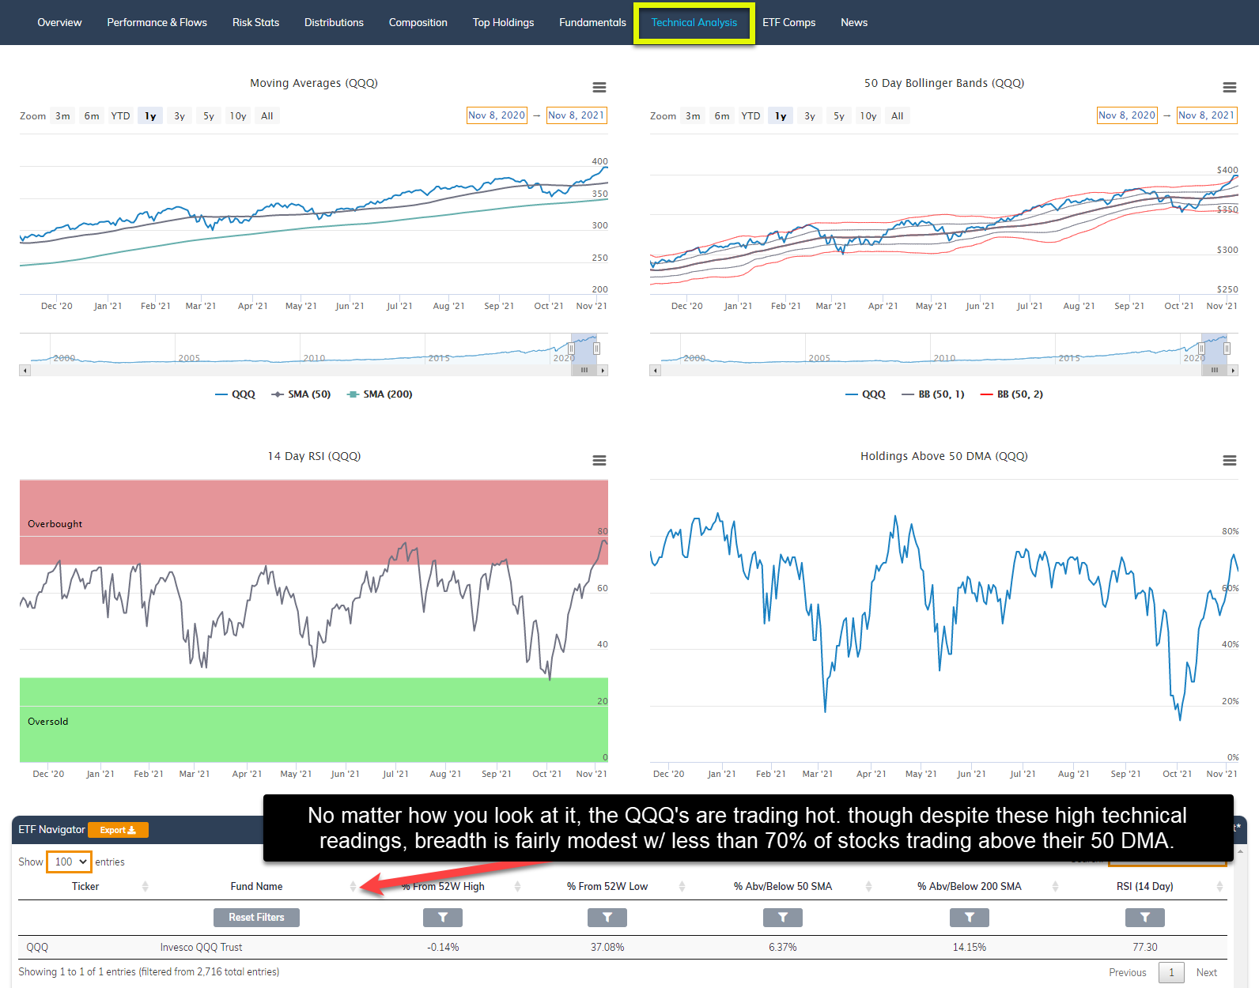Sort by % Abv/Below 200 SMA arrows
This screenshot has width=1259, height=988.
pos(1055,887)
